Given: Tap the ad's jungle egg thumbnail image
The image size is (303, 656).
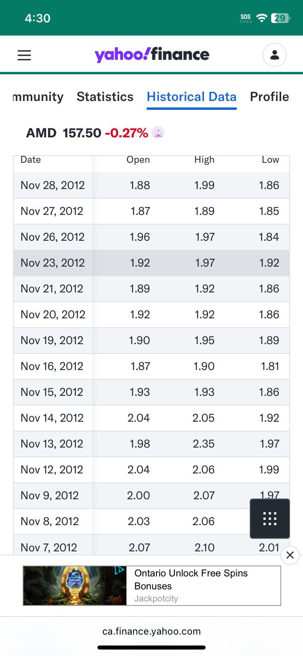Looking at the screenshot, I should click(x=75, y=585).
